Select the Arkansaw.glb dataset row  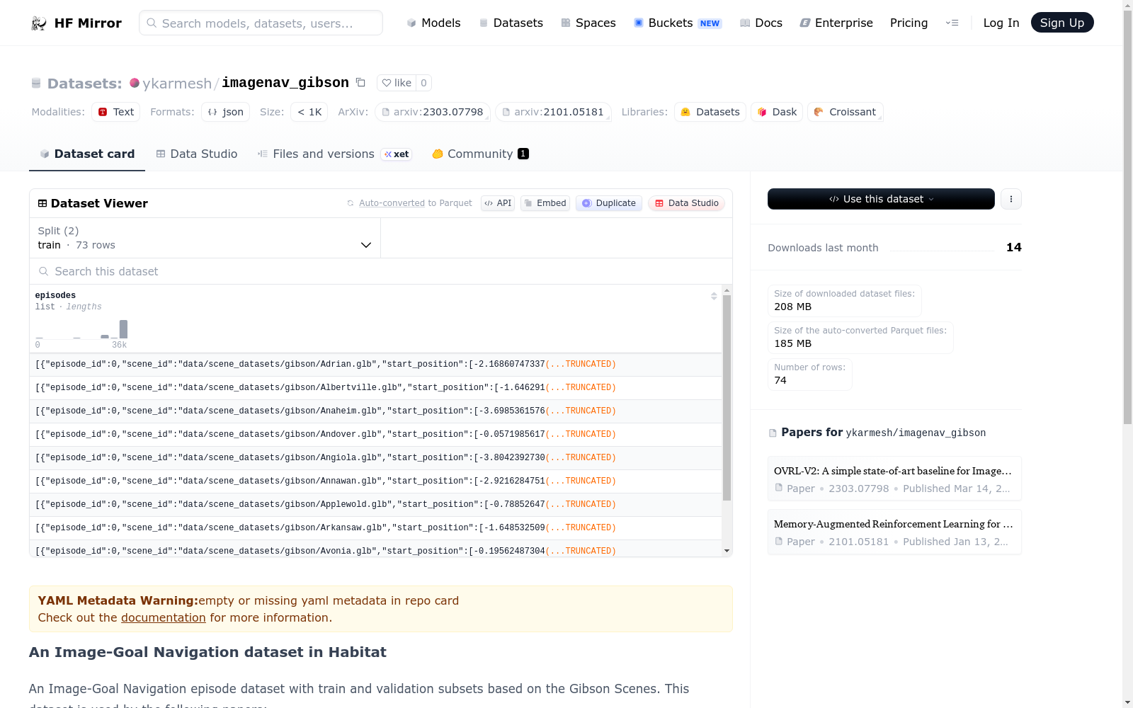click(x=376, y=528)
